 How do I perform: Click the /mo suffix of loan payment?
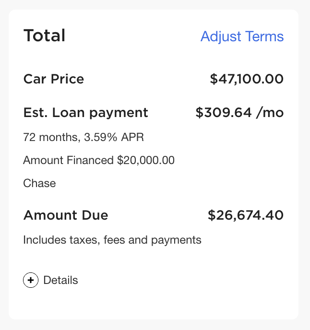coord(270,113)
